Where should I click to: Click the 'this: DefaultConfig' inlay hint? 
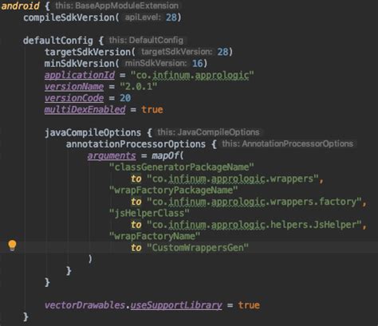146,41
